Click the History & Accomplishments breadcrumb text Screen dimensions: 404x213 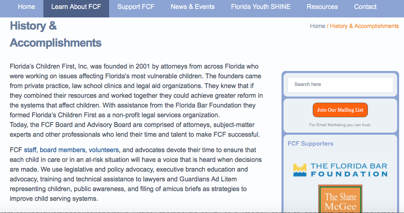point(364,26)
